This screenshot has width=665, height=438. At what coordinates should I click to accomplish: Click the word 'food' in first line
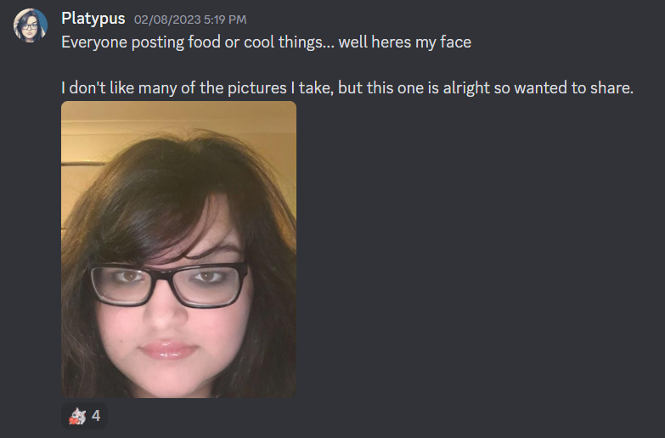pos(205,42)
